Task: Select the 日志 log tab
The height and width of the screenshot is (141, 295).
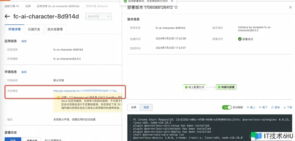Action: (x=146, y=108)
